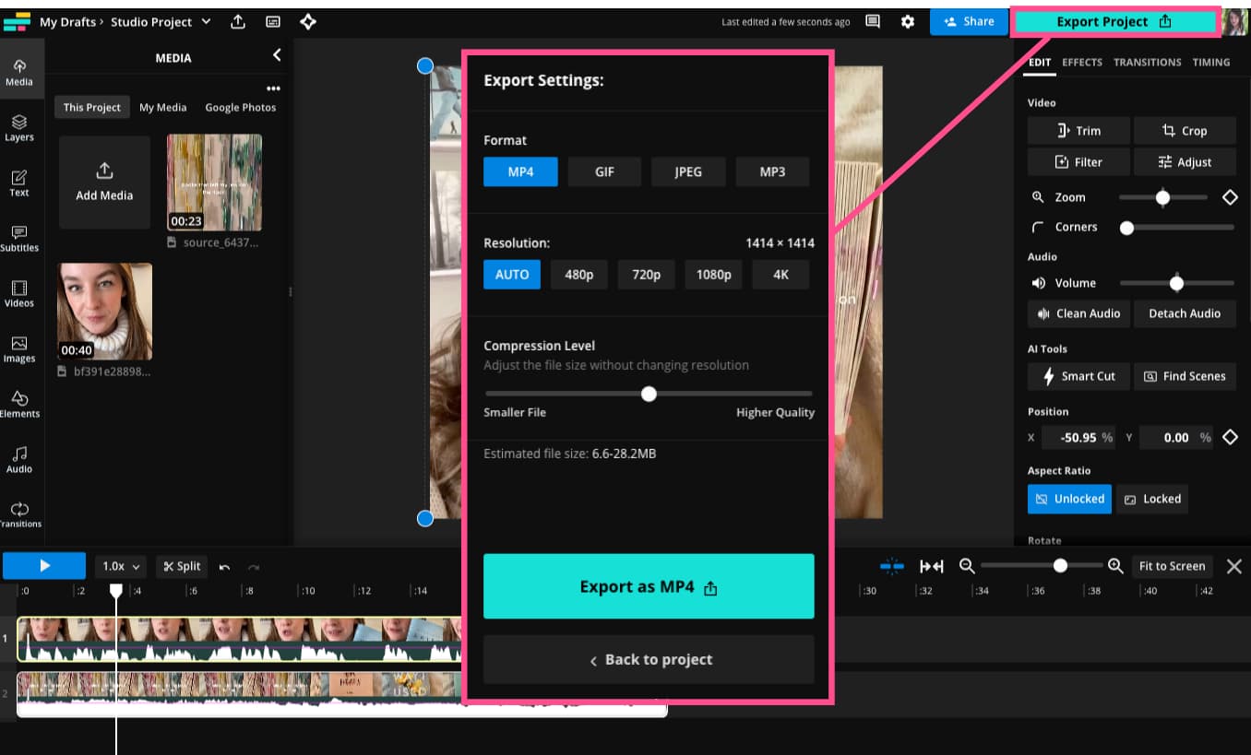Viewport: 1251px width, 755px height.
Task: Go back using Back to project
Action: tap(649, 660)
